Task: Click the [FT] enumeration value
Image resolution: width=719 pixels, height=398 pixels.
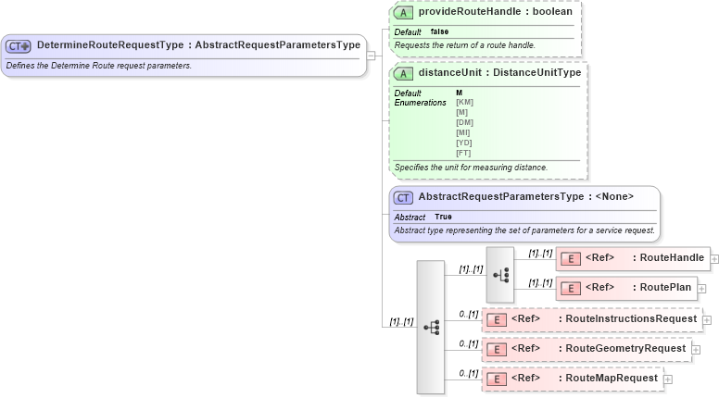Action: click(463, 153)
